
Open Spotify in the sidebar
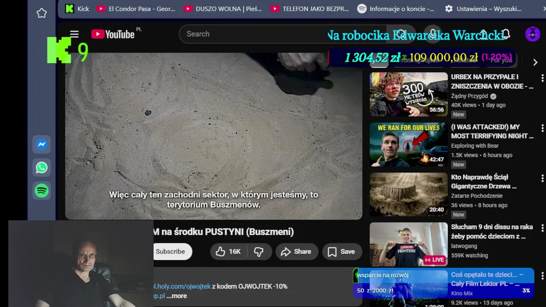[x=42, y=191]
